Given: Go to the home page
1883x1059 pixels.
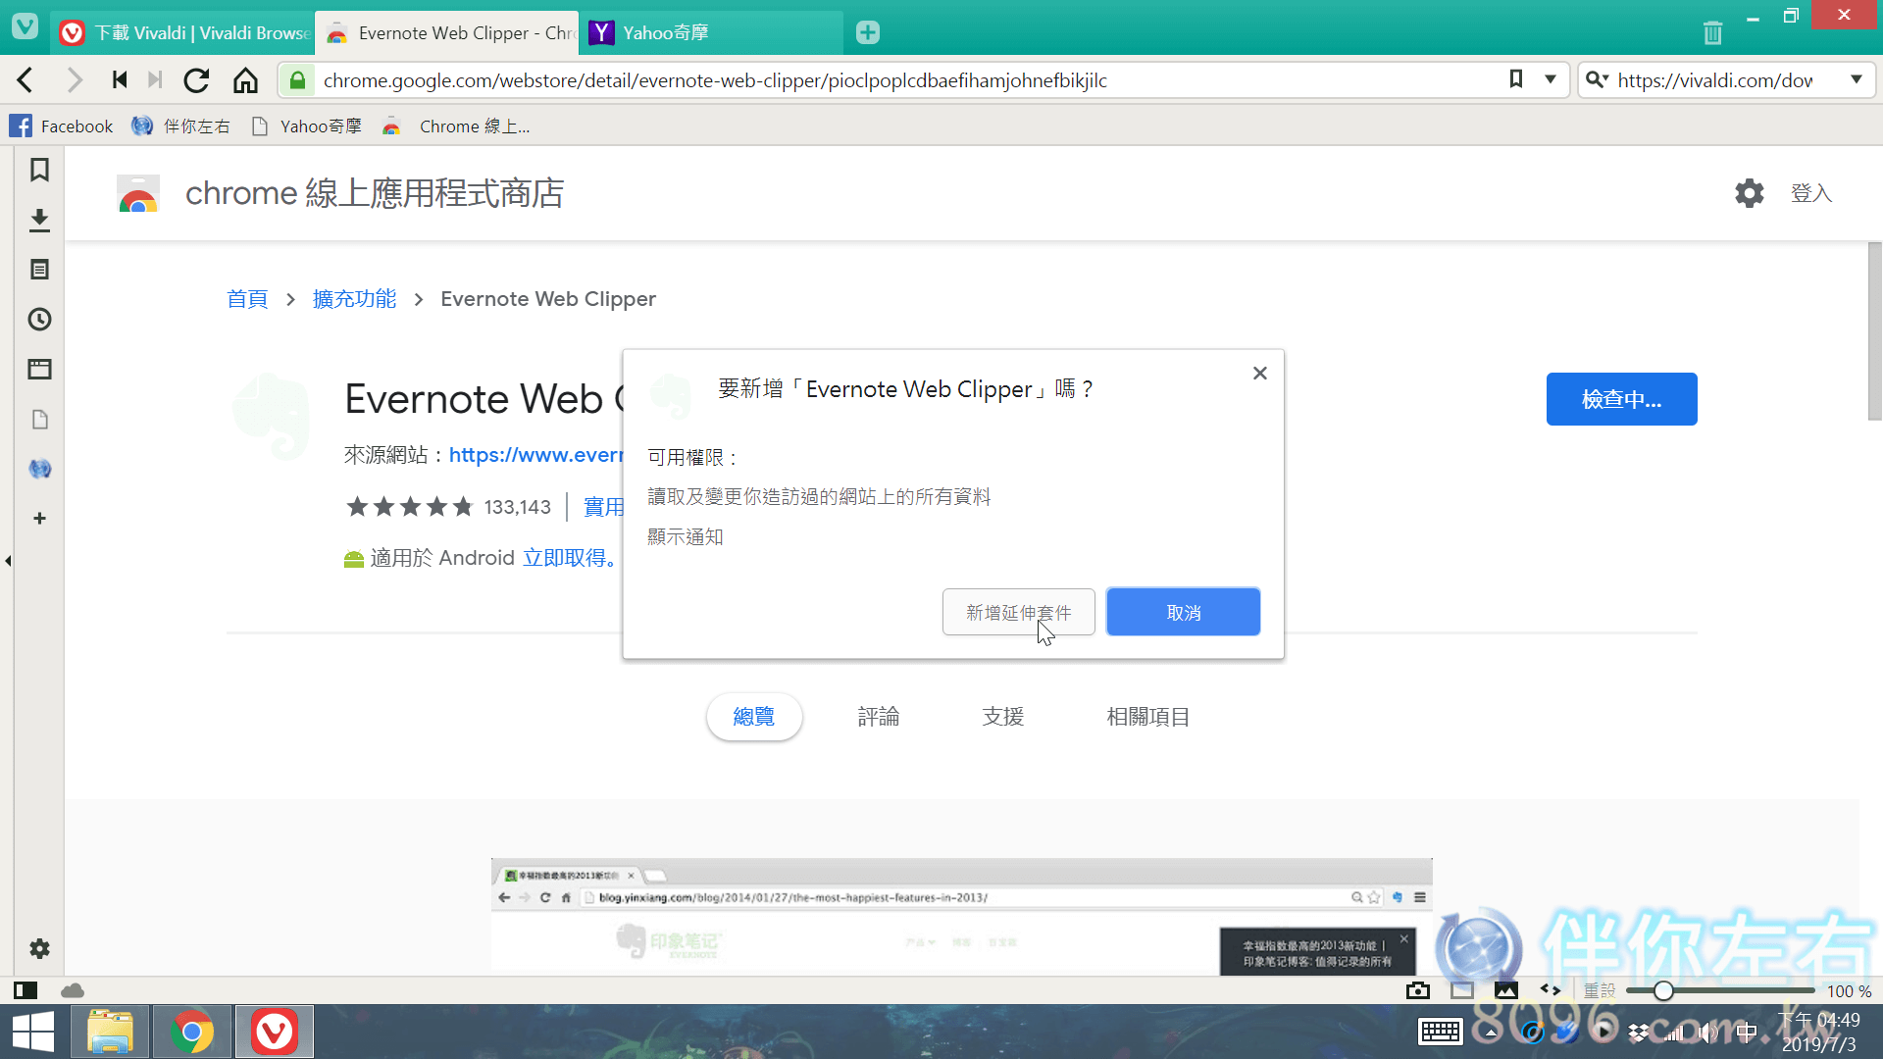Looking at the screenshot, I should pyautogui.click(x=245, y=80).
